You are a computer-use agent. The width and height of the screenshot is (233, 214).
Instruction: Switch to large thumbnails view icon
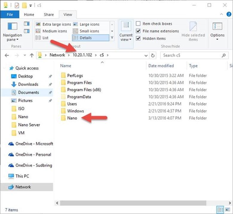point(227,210)
